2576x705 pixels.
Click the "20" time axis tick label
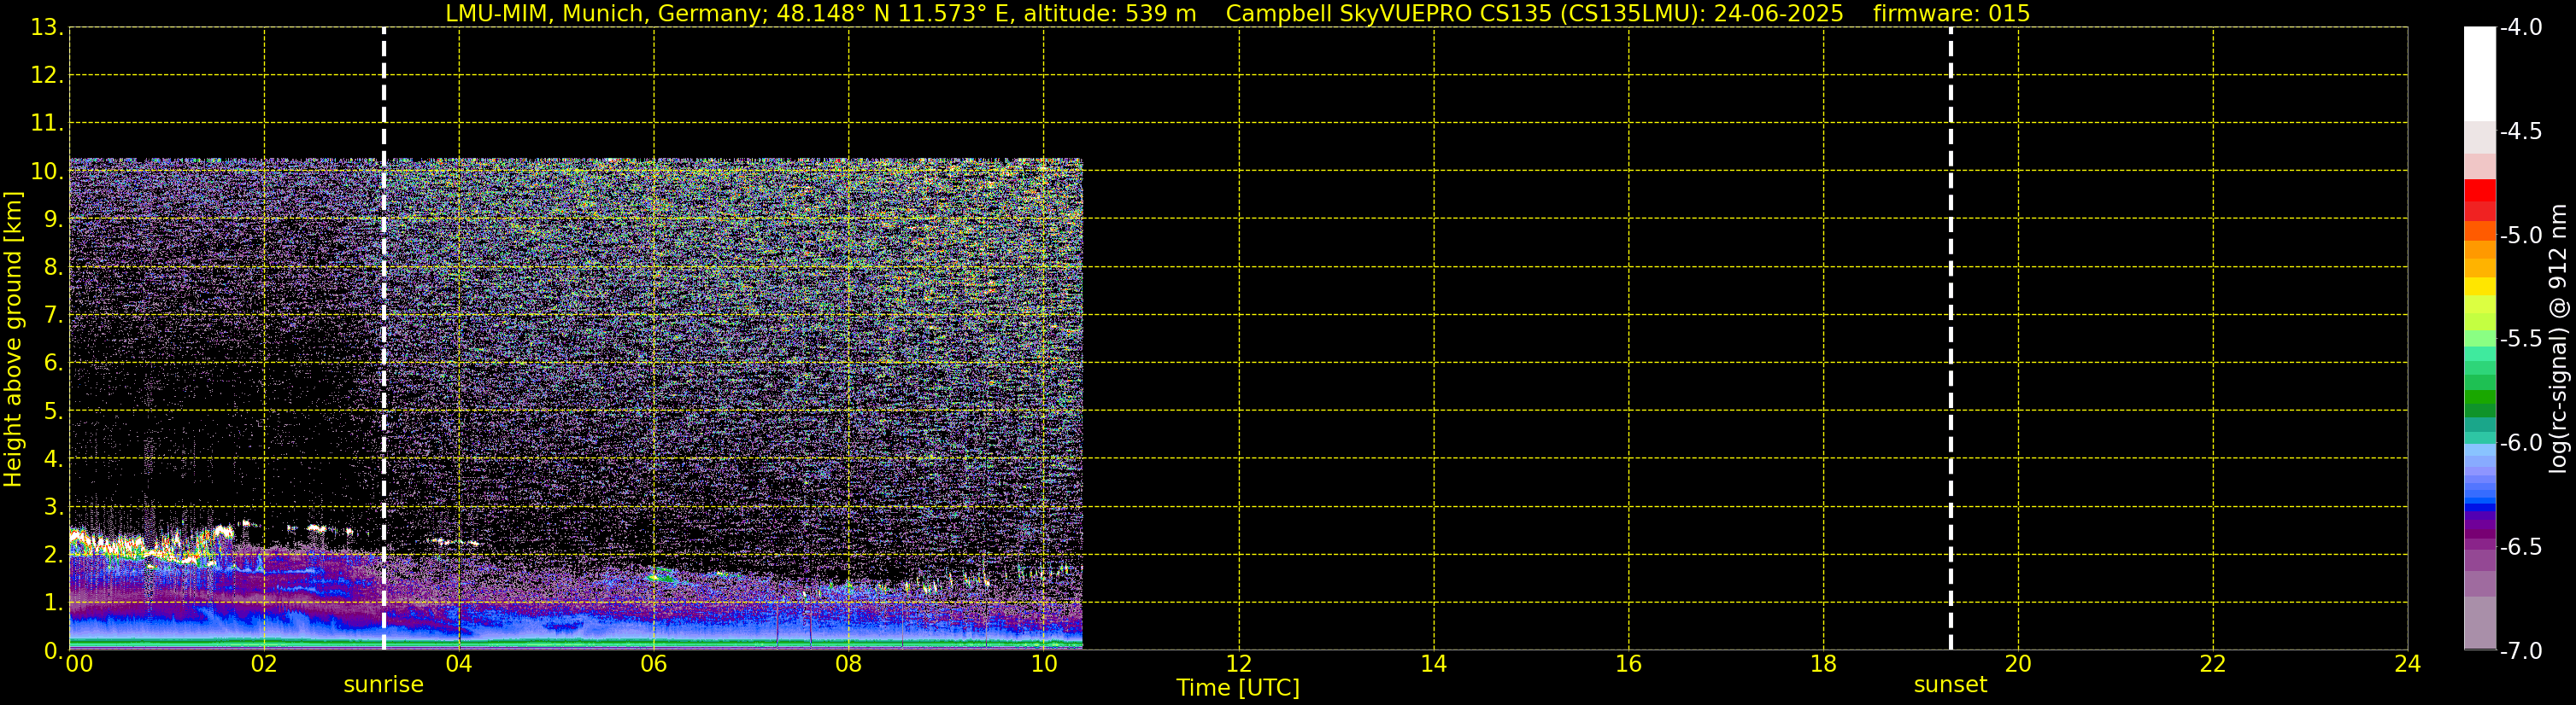pyautogui.click(x=2018, y=664)
